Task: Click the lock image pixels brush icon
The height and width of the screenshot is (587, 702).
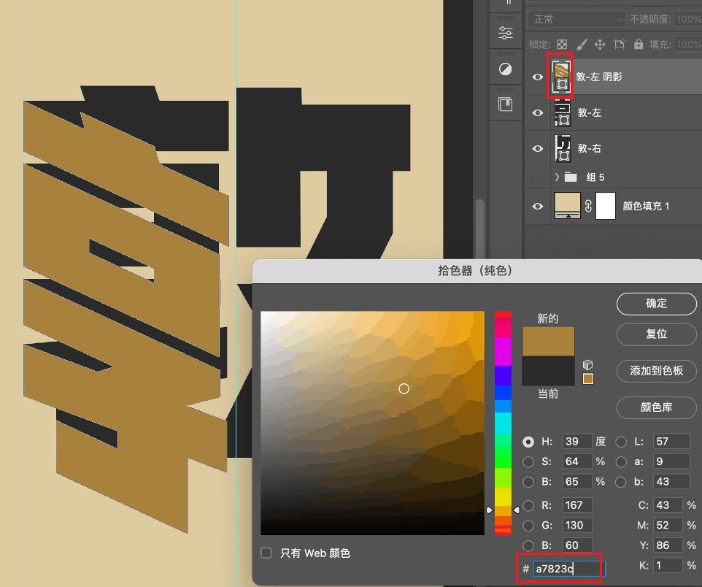Action: (581, 45)
